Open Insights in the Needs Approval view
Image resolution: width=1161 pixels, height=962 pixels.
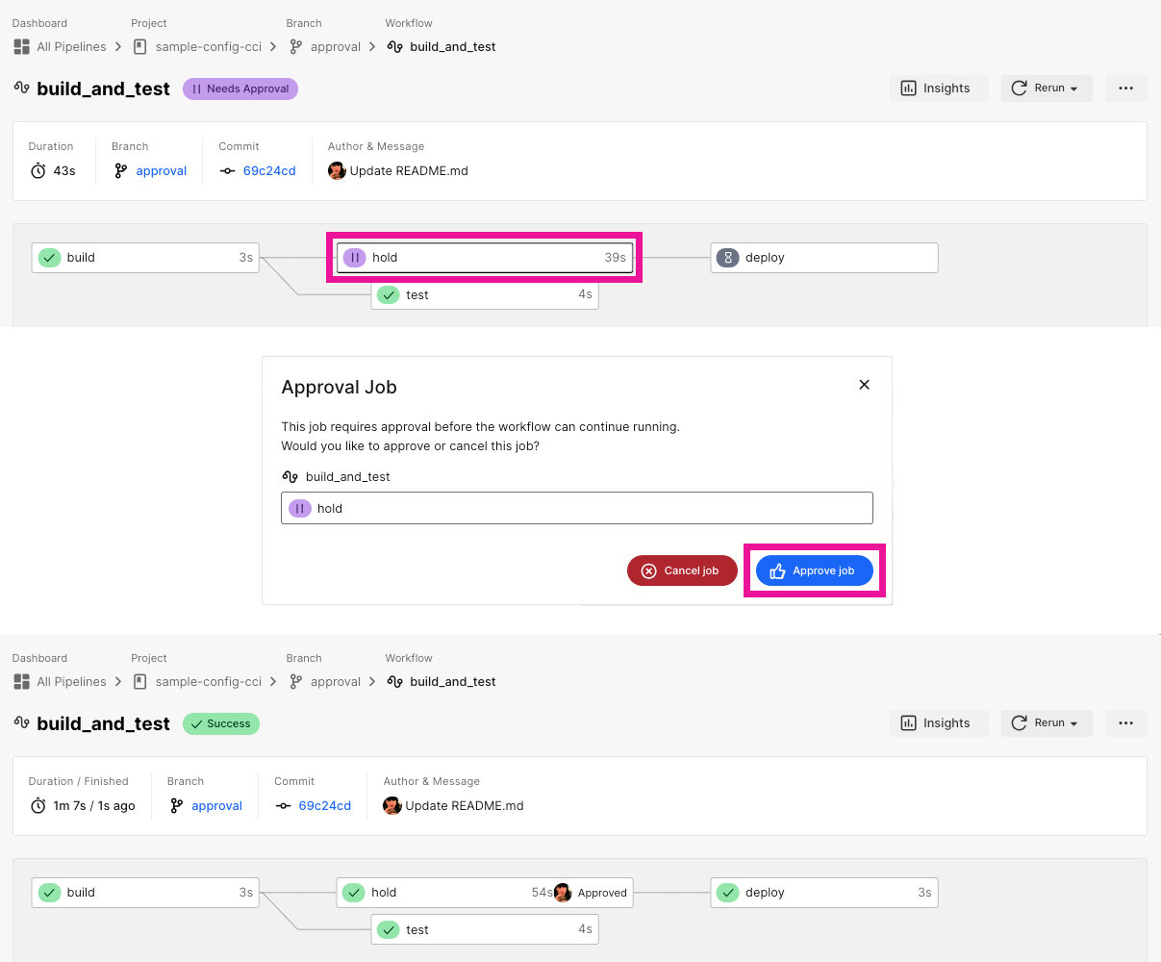click(939, 89)
